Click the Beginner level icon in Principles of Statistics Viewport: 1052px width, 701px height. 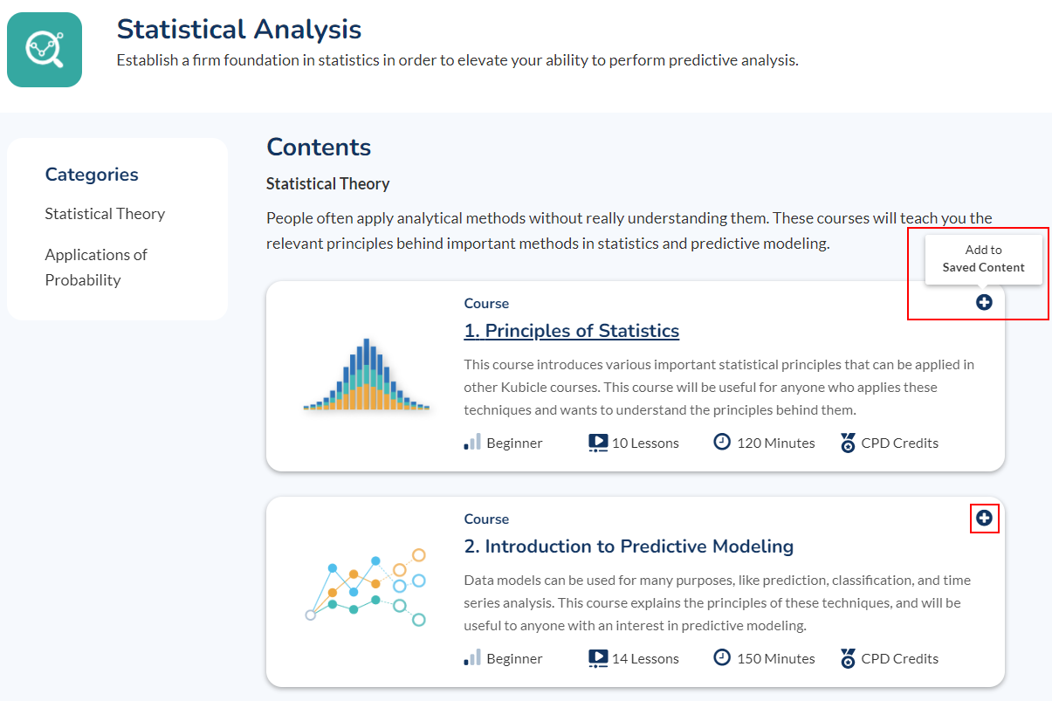(472, 443)
